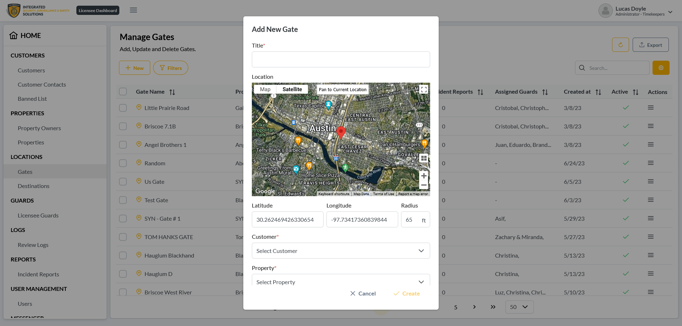Open Destinations in the sidebar
Screen dimensions: 682x326
coord(34,186)
